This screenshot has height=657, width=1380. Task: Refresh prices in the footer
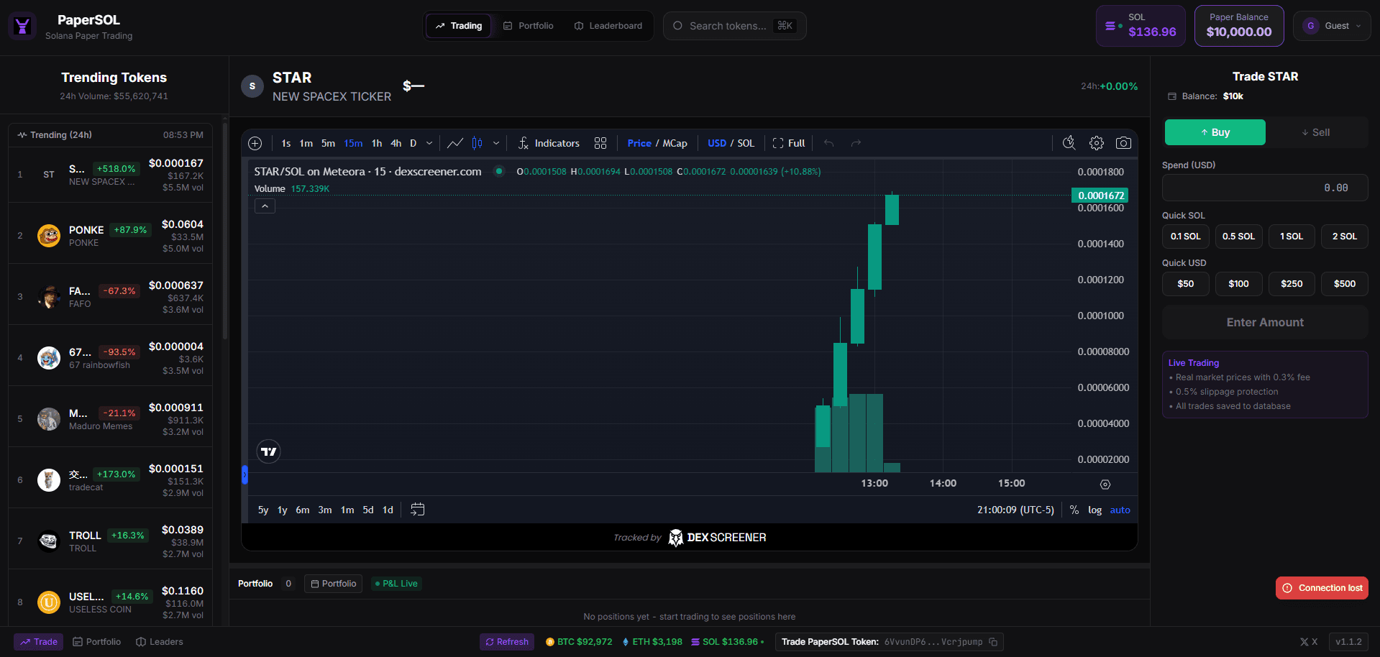pyautogui.click(x=507, y=642)
